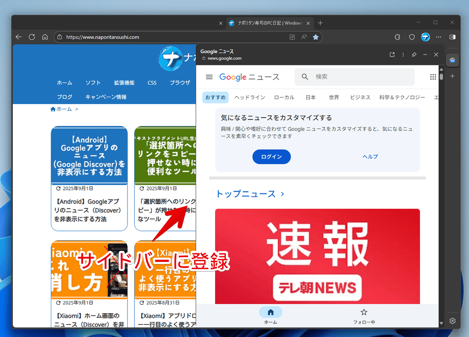469x337 pixels.
Task: View site info via address bar lock icon
Action: coord(60,37)
